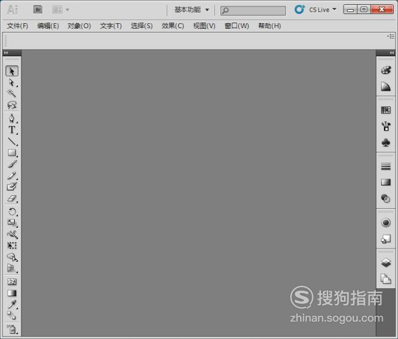Open the Graphic Styles panel
Image resolution: width=398 pixels, height=339 pixels.
[386, 239]
